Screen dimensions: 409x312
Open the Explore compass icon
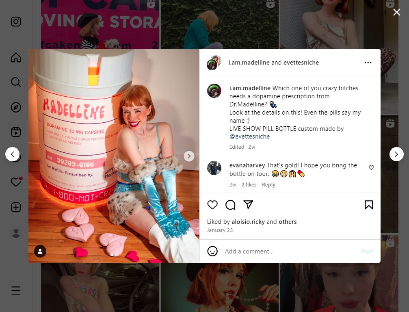tap(16, 107)
